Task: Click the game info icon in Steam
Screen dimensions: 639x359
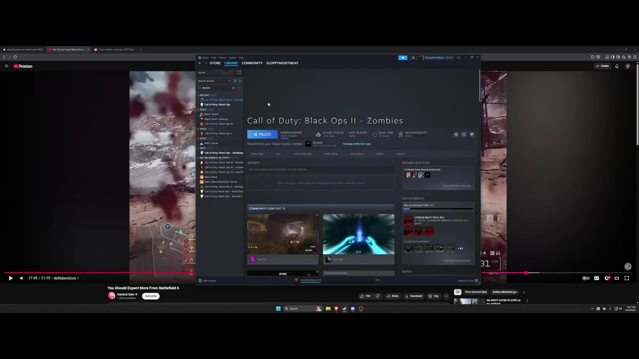Action: pyautogui.click(x=464, y=134)
